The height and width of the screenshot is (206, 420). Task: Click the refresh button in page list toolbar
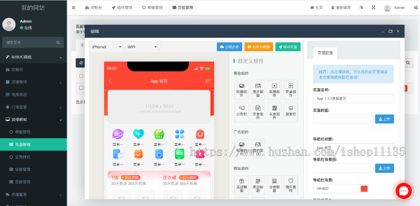click(x=81, y=63)
